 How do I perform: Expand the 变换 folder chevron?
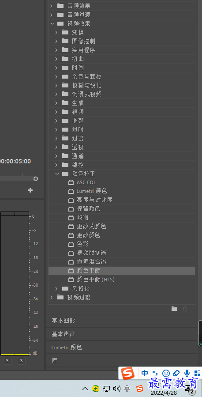click(56, 32)
